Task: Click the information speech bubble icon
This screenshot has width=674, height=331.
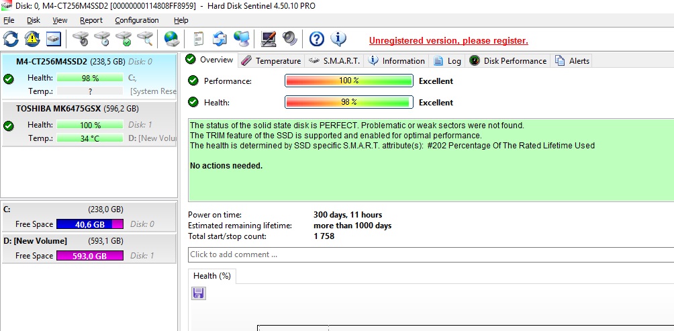Action: 338,39
